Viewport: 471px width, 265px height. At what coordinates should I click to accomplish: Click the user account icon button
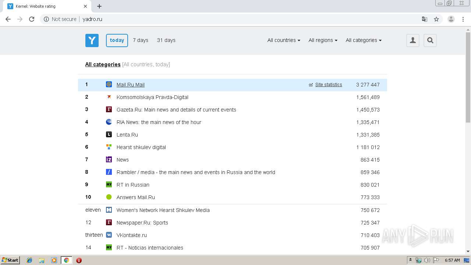click(413, 40)
